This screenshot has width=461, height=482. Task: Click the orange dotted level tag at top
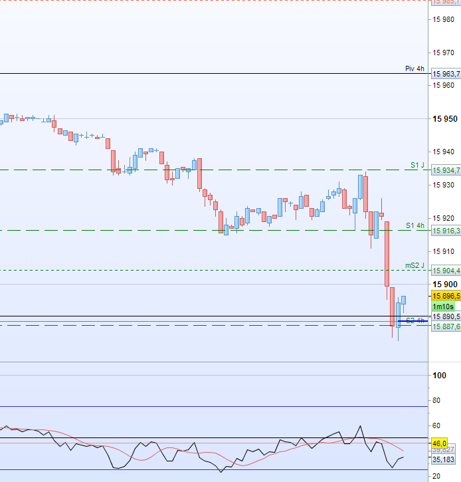pyautogui.click(x=446, y=2)
